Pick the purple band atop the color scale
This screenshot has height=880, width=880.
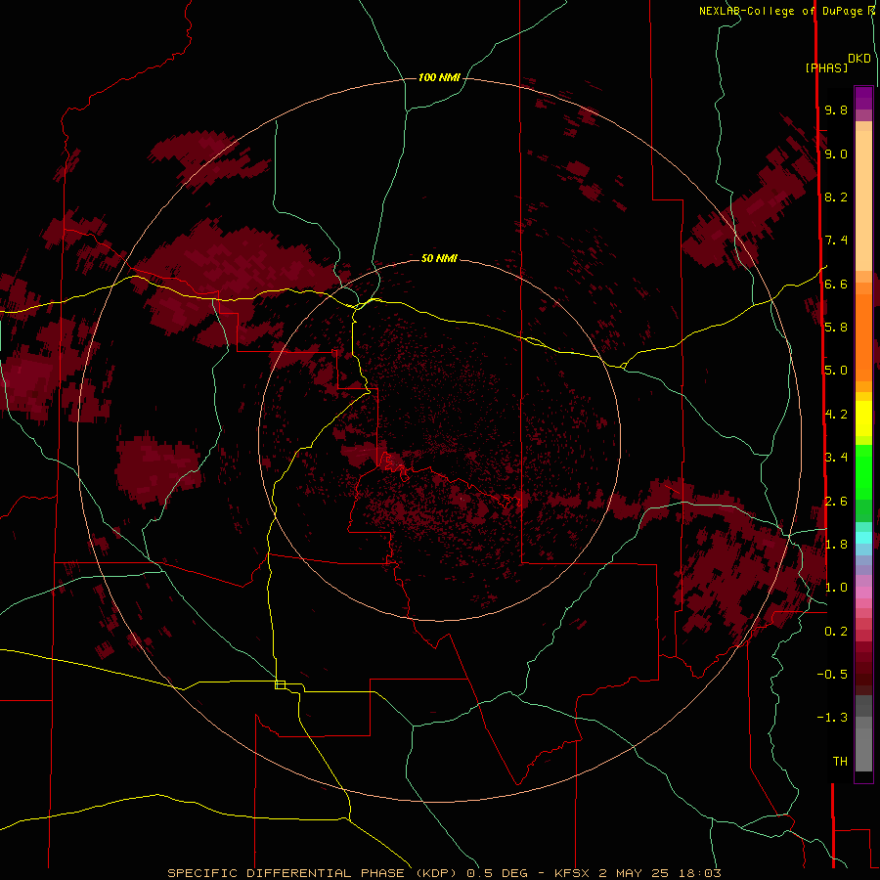click(x=863, y=98)
